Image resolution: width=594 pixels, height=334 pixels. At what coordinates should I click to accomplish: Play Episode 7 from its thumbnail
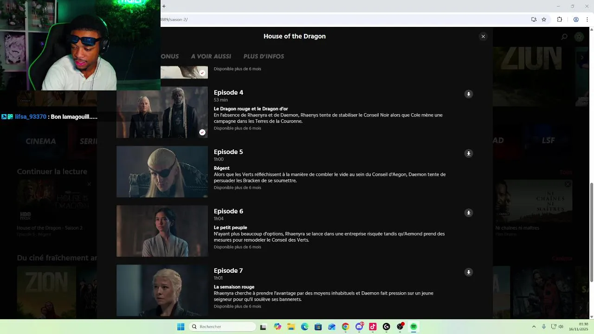point(162,290)
